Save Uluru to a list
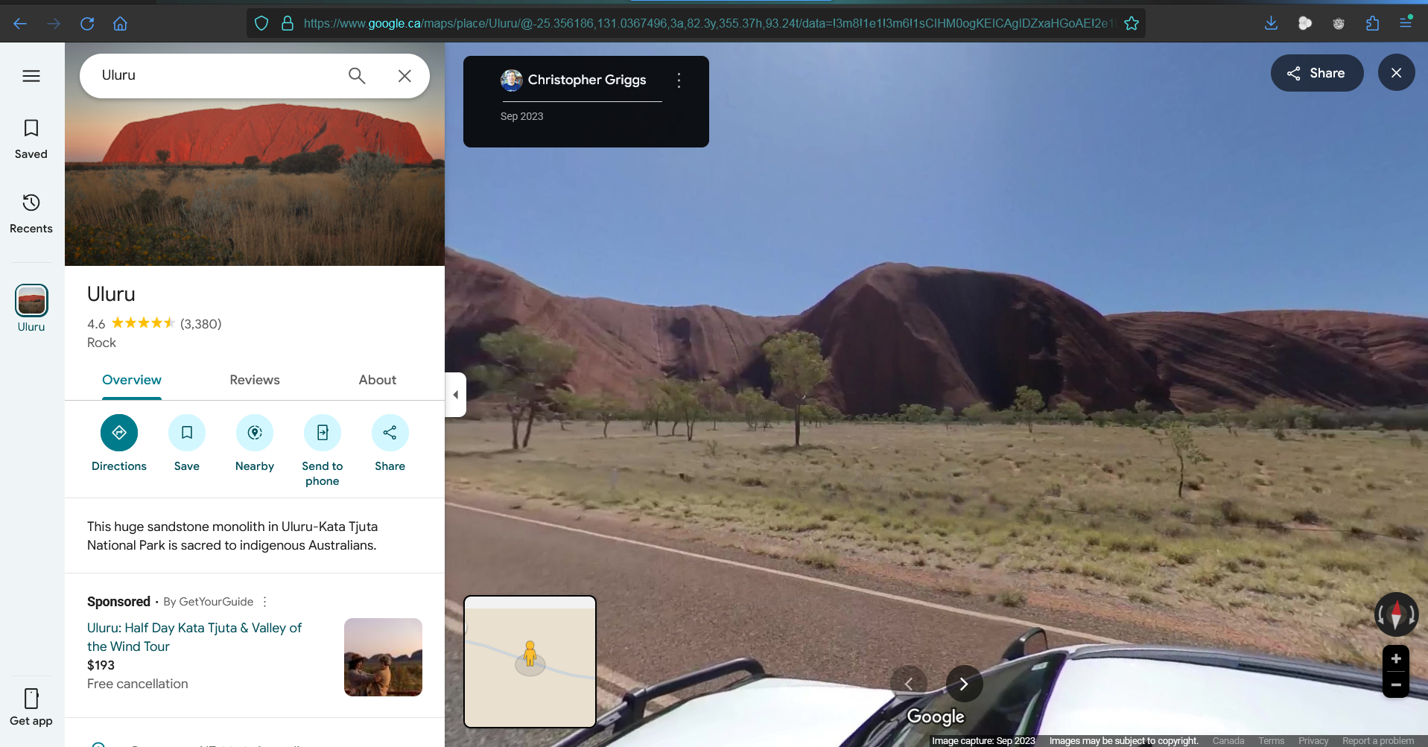The image size is (1428, 747). 187,444
